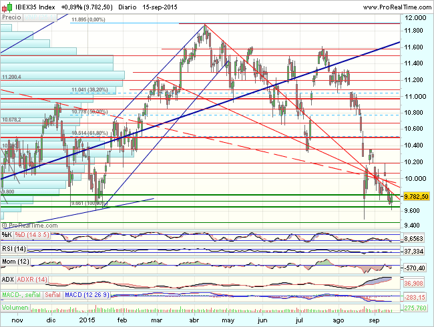Select the red Señal label in the MACD panel
This screenshot has height=327, width=434.
click(x=53, y=295)
